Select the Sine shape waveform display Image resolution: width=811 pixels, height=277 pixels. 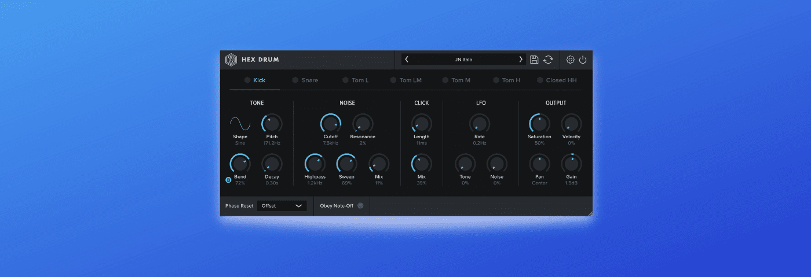click(240, 123)
